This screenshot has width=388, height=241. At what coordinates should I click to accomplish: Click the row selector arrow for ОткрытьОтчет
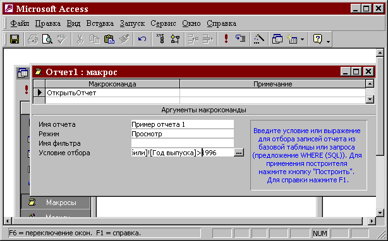point(39,93)
